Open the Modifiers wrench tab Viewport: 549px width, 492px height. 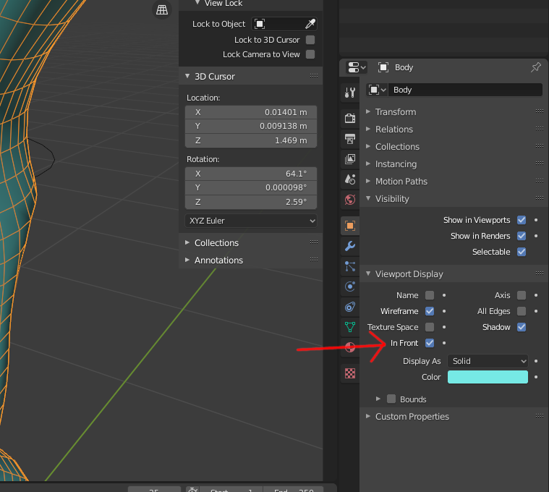point(350,246)
